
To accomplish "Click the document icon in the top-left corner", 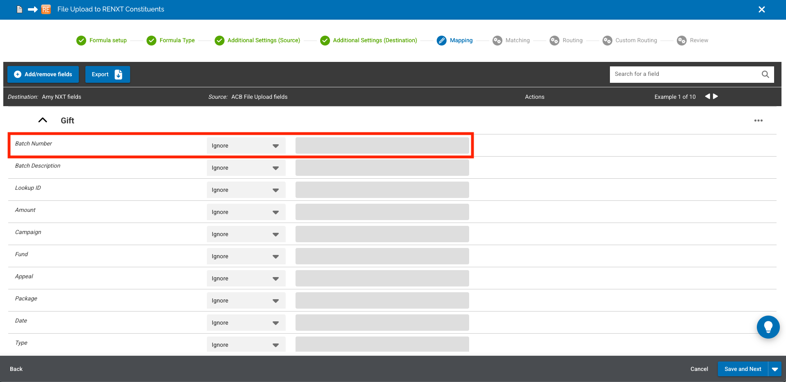I will coord(19,9).
